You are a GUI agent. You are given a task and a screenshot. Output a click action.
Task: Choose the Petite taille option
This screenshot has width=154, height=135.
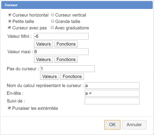[10, 21]
